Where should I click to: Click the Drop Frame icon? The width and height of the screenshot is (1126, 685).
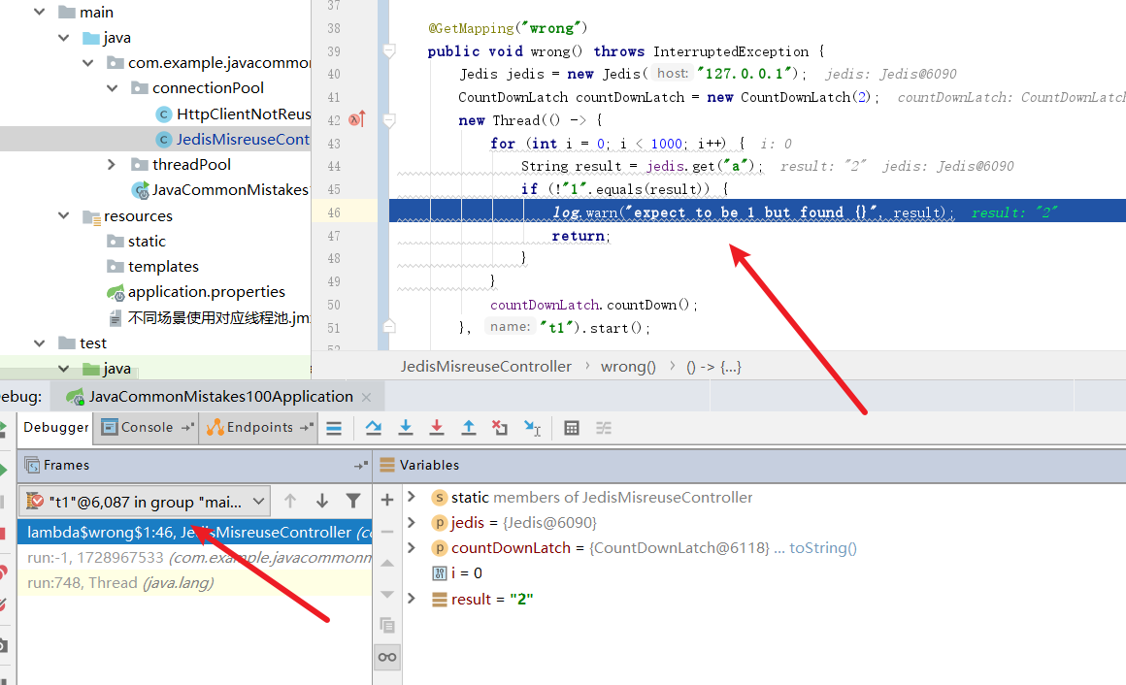tap(499, 428)
